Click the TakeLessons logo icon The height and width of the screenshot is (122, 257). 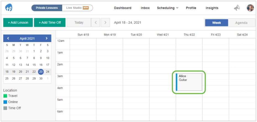pos(9,8)
